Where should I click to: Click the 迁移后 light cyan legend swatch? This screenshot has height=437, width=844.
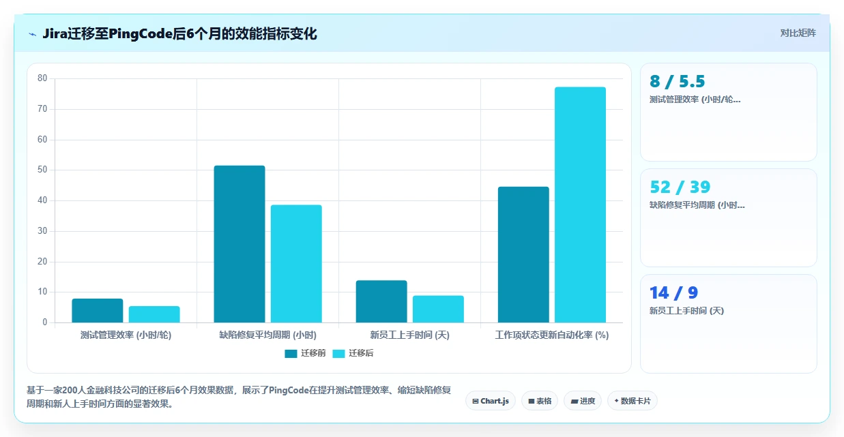click(339, 353)
